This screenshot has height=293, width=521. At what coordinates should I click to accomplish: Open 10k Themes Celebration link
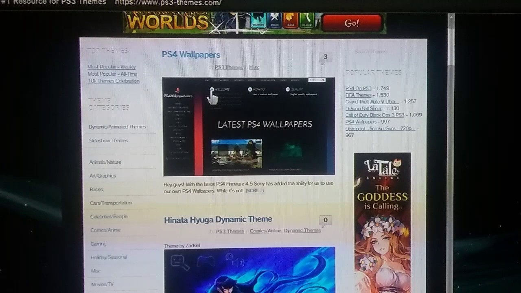point(114,81)
